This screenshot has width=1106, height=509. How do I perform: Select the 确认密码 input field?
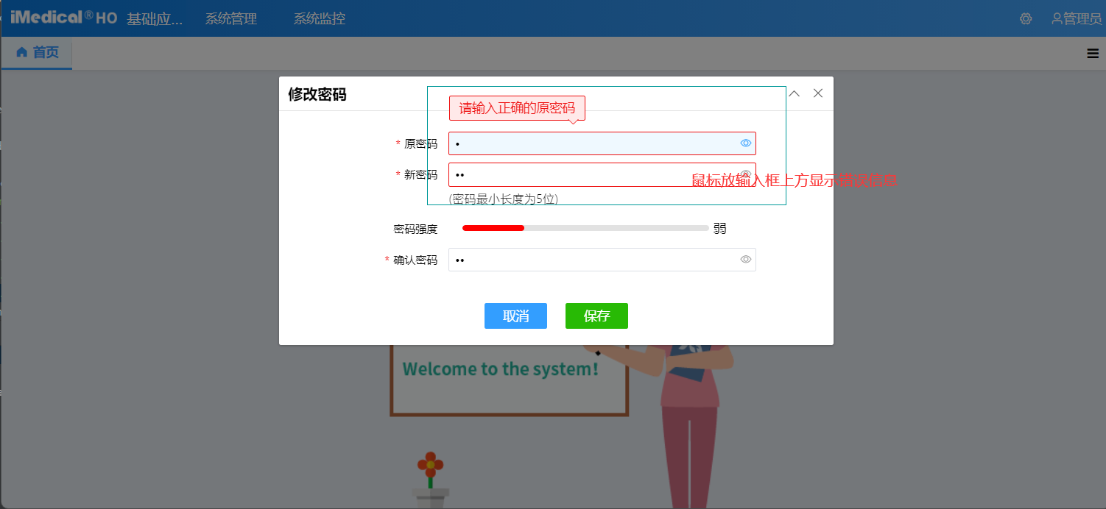[589, 260]
